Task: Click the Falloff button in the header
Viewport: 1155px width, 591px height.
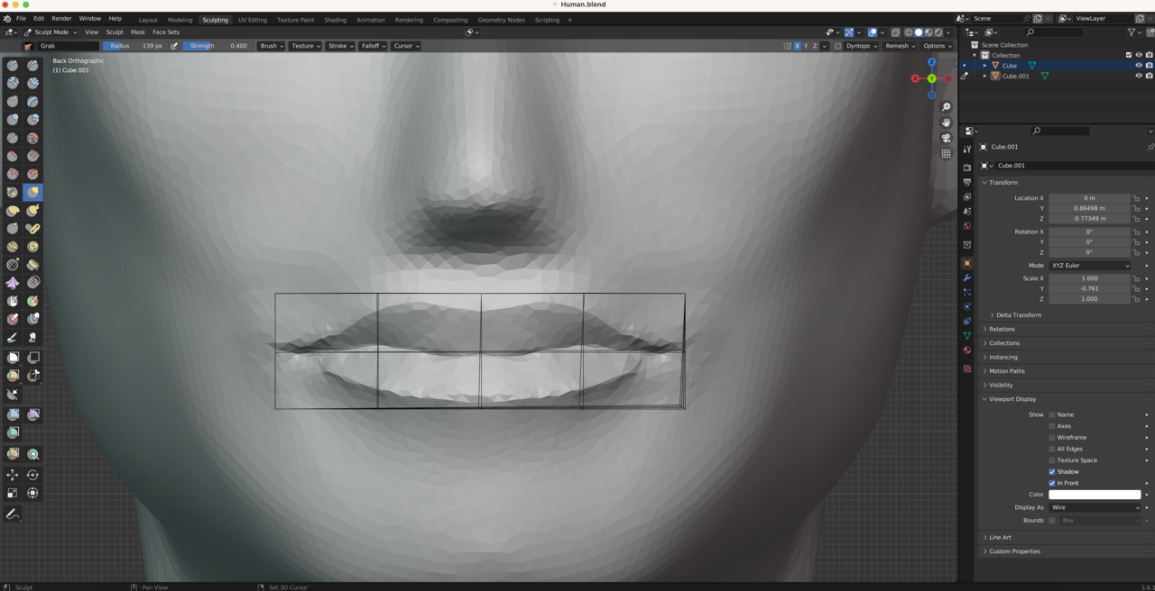Action: click(x=373, y=46)
